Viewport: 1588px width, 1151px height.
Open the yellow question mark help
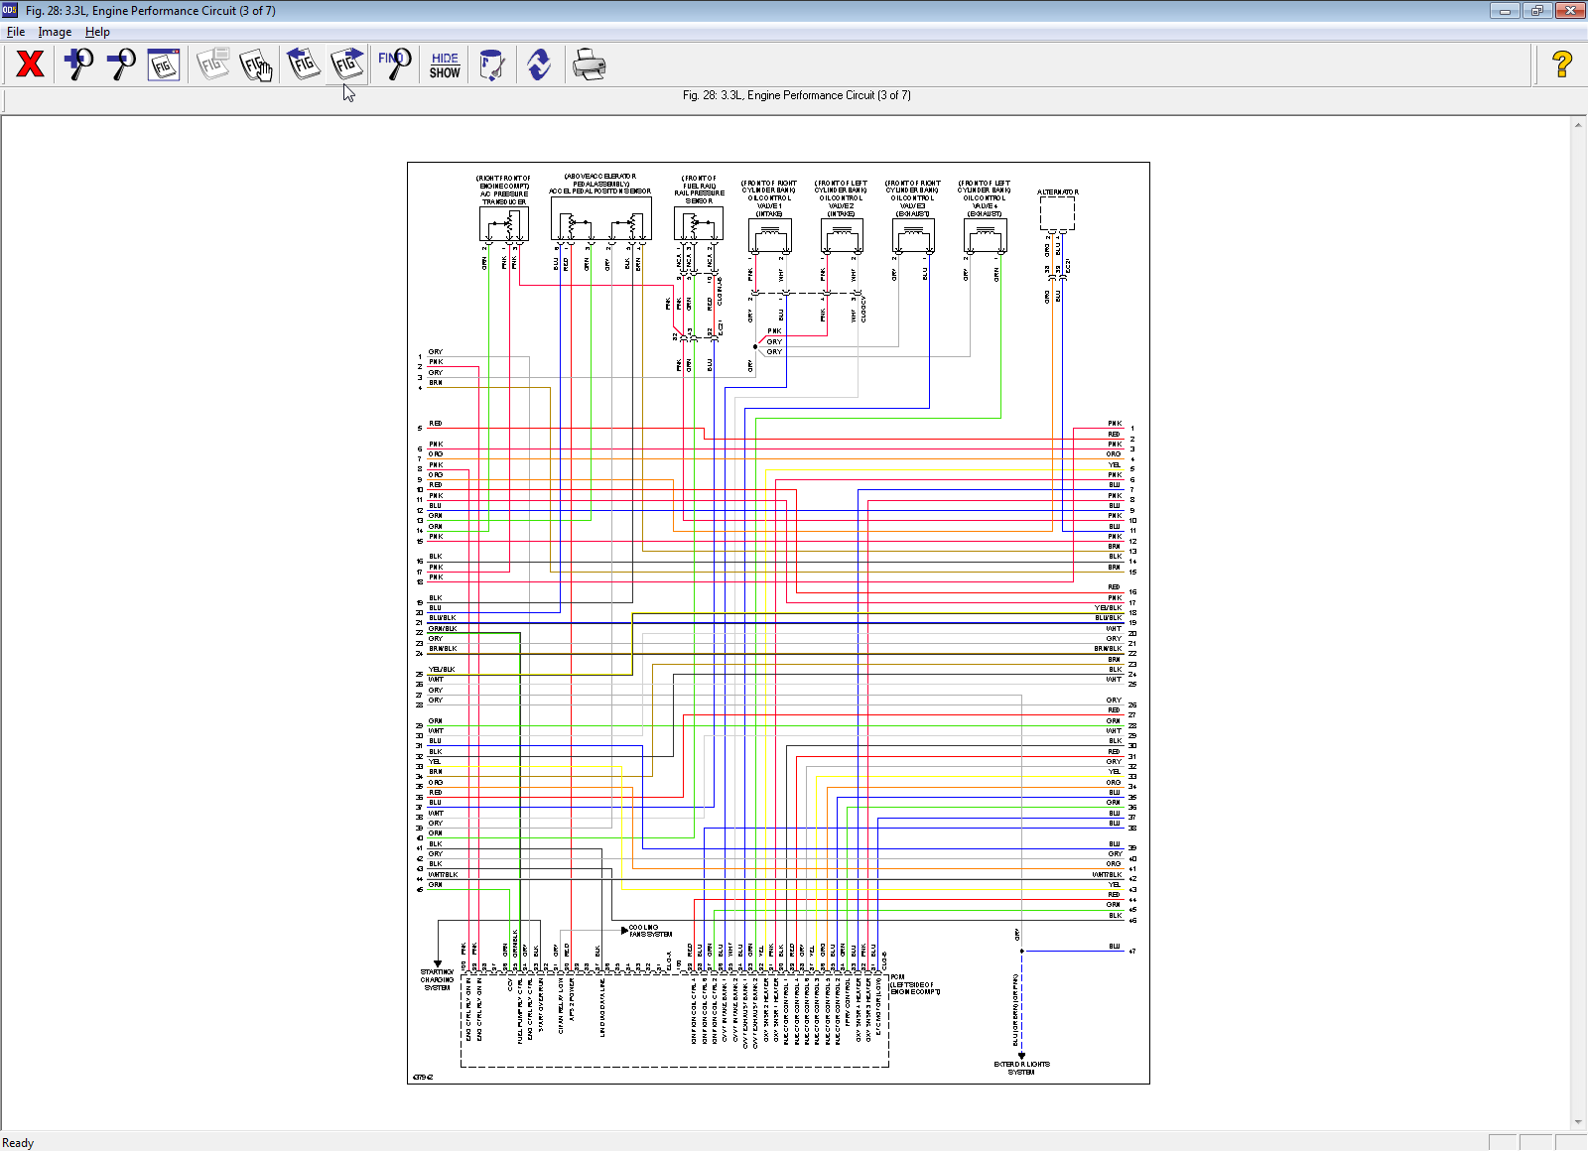point(1561,64)
